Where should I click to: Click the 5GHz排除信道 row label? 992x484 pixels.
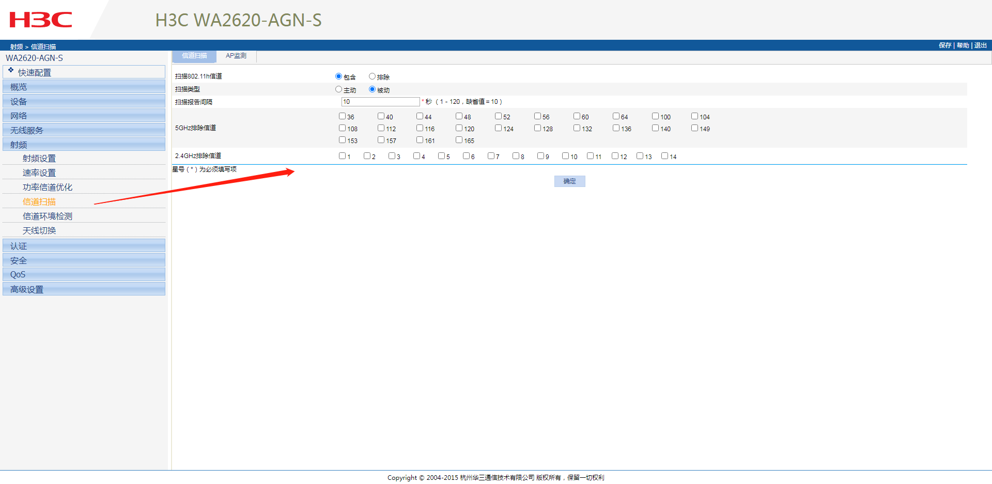(x=195, y=128)
